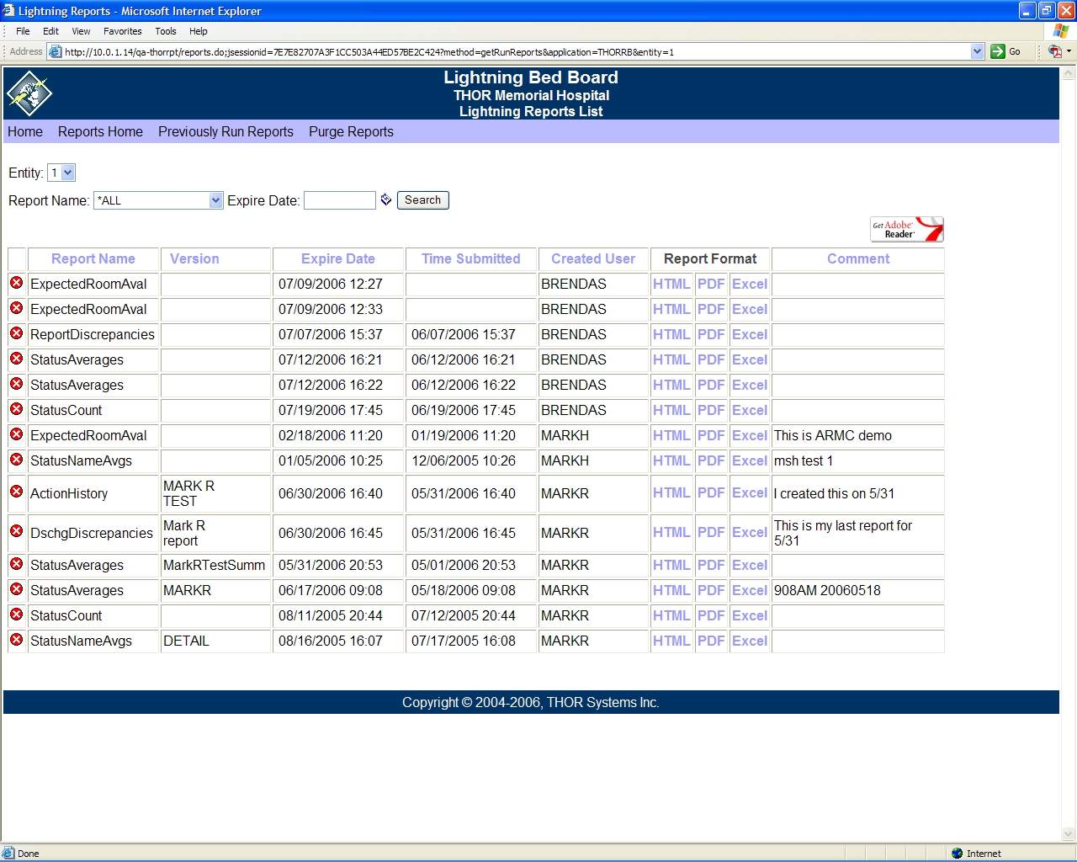Delete the StatusAverages MARKR version report
The image size is (1077, 862).
16,589
